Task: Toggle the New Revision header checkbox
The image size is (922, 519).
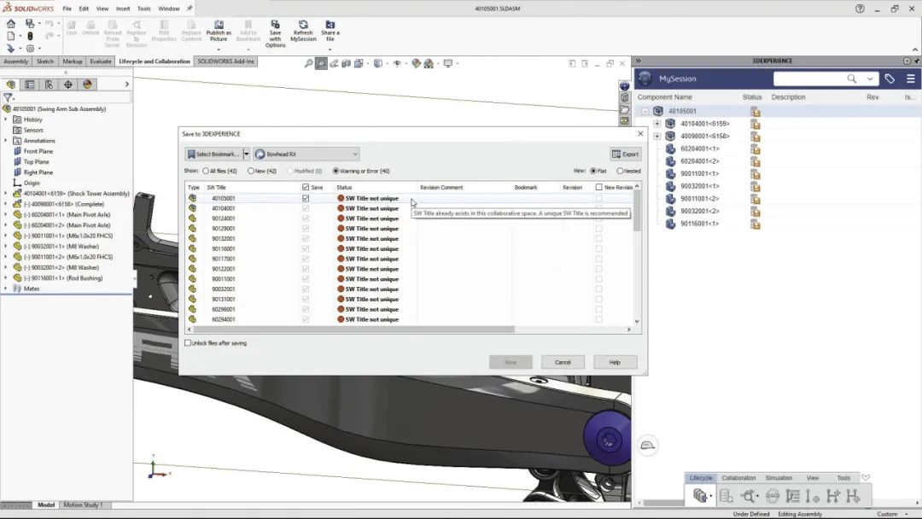Action: click(598, 188)
